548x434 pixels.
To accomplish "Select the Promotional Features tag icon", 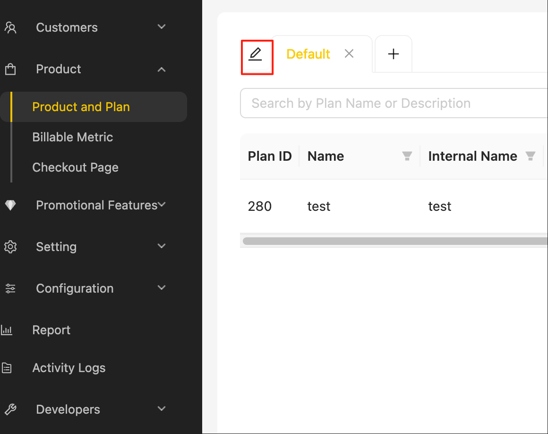I will click(10, 205).
